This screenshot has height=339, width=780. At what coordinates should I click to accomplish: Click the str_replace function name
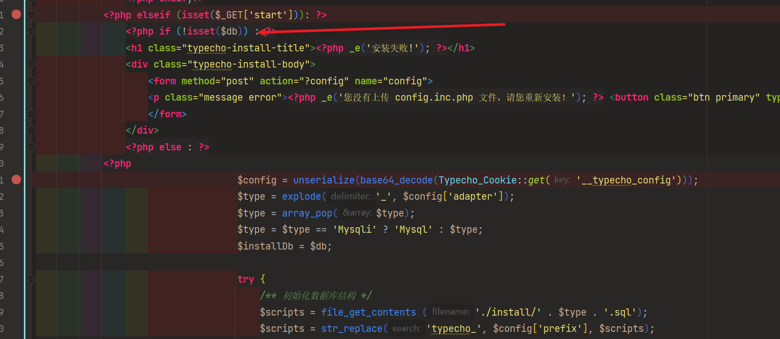coord(351,328)
